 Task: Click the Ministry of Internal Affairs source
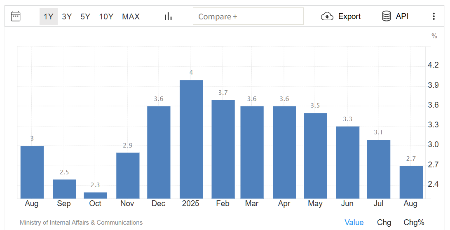point(81,223)
